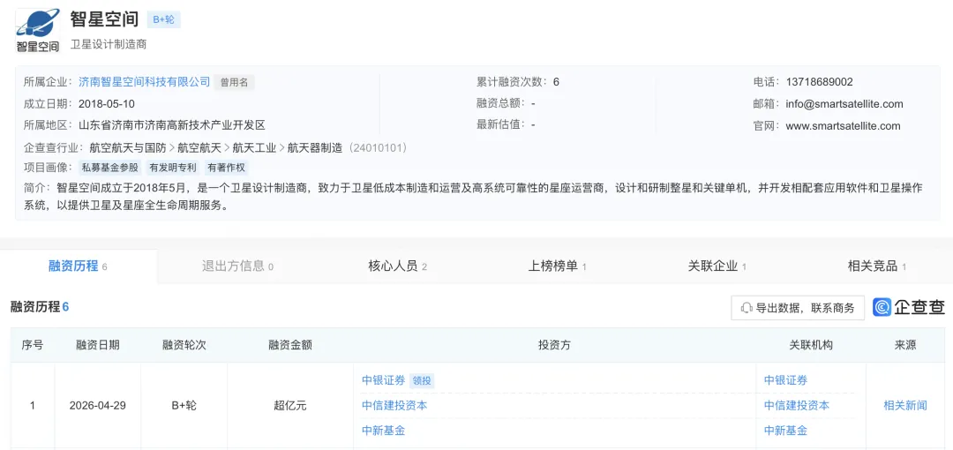Open investor 中银证券 in 投资方 column
Image resolution: width=953 pixels, height=450 pixels.
(x=384, y=380)
